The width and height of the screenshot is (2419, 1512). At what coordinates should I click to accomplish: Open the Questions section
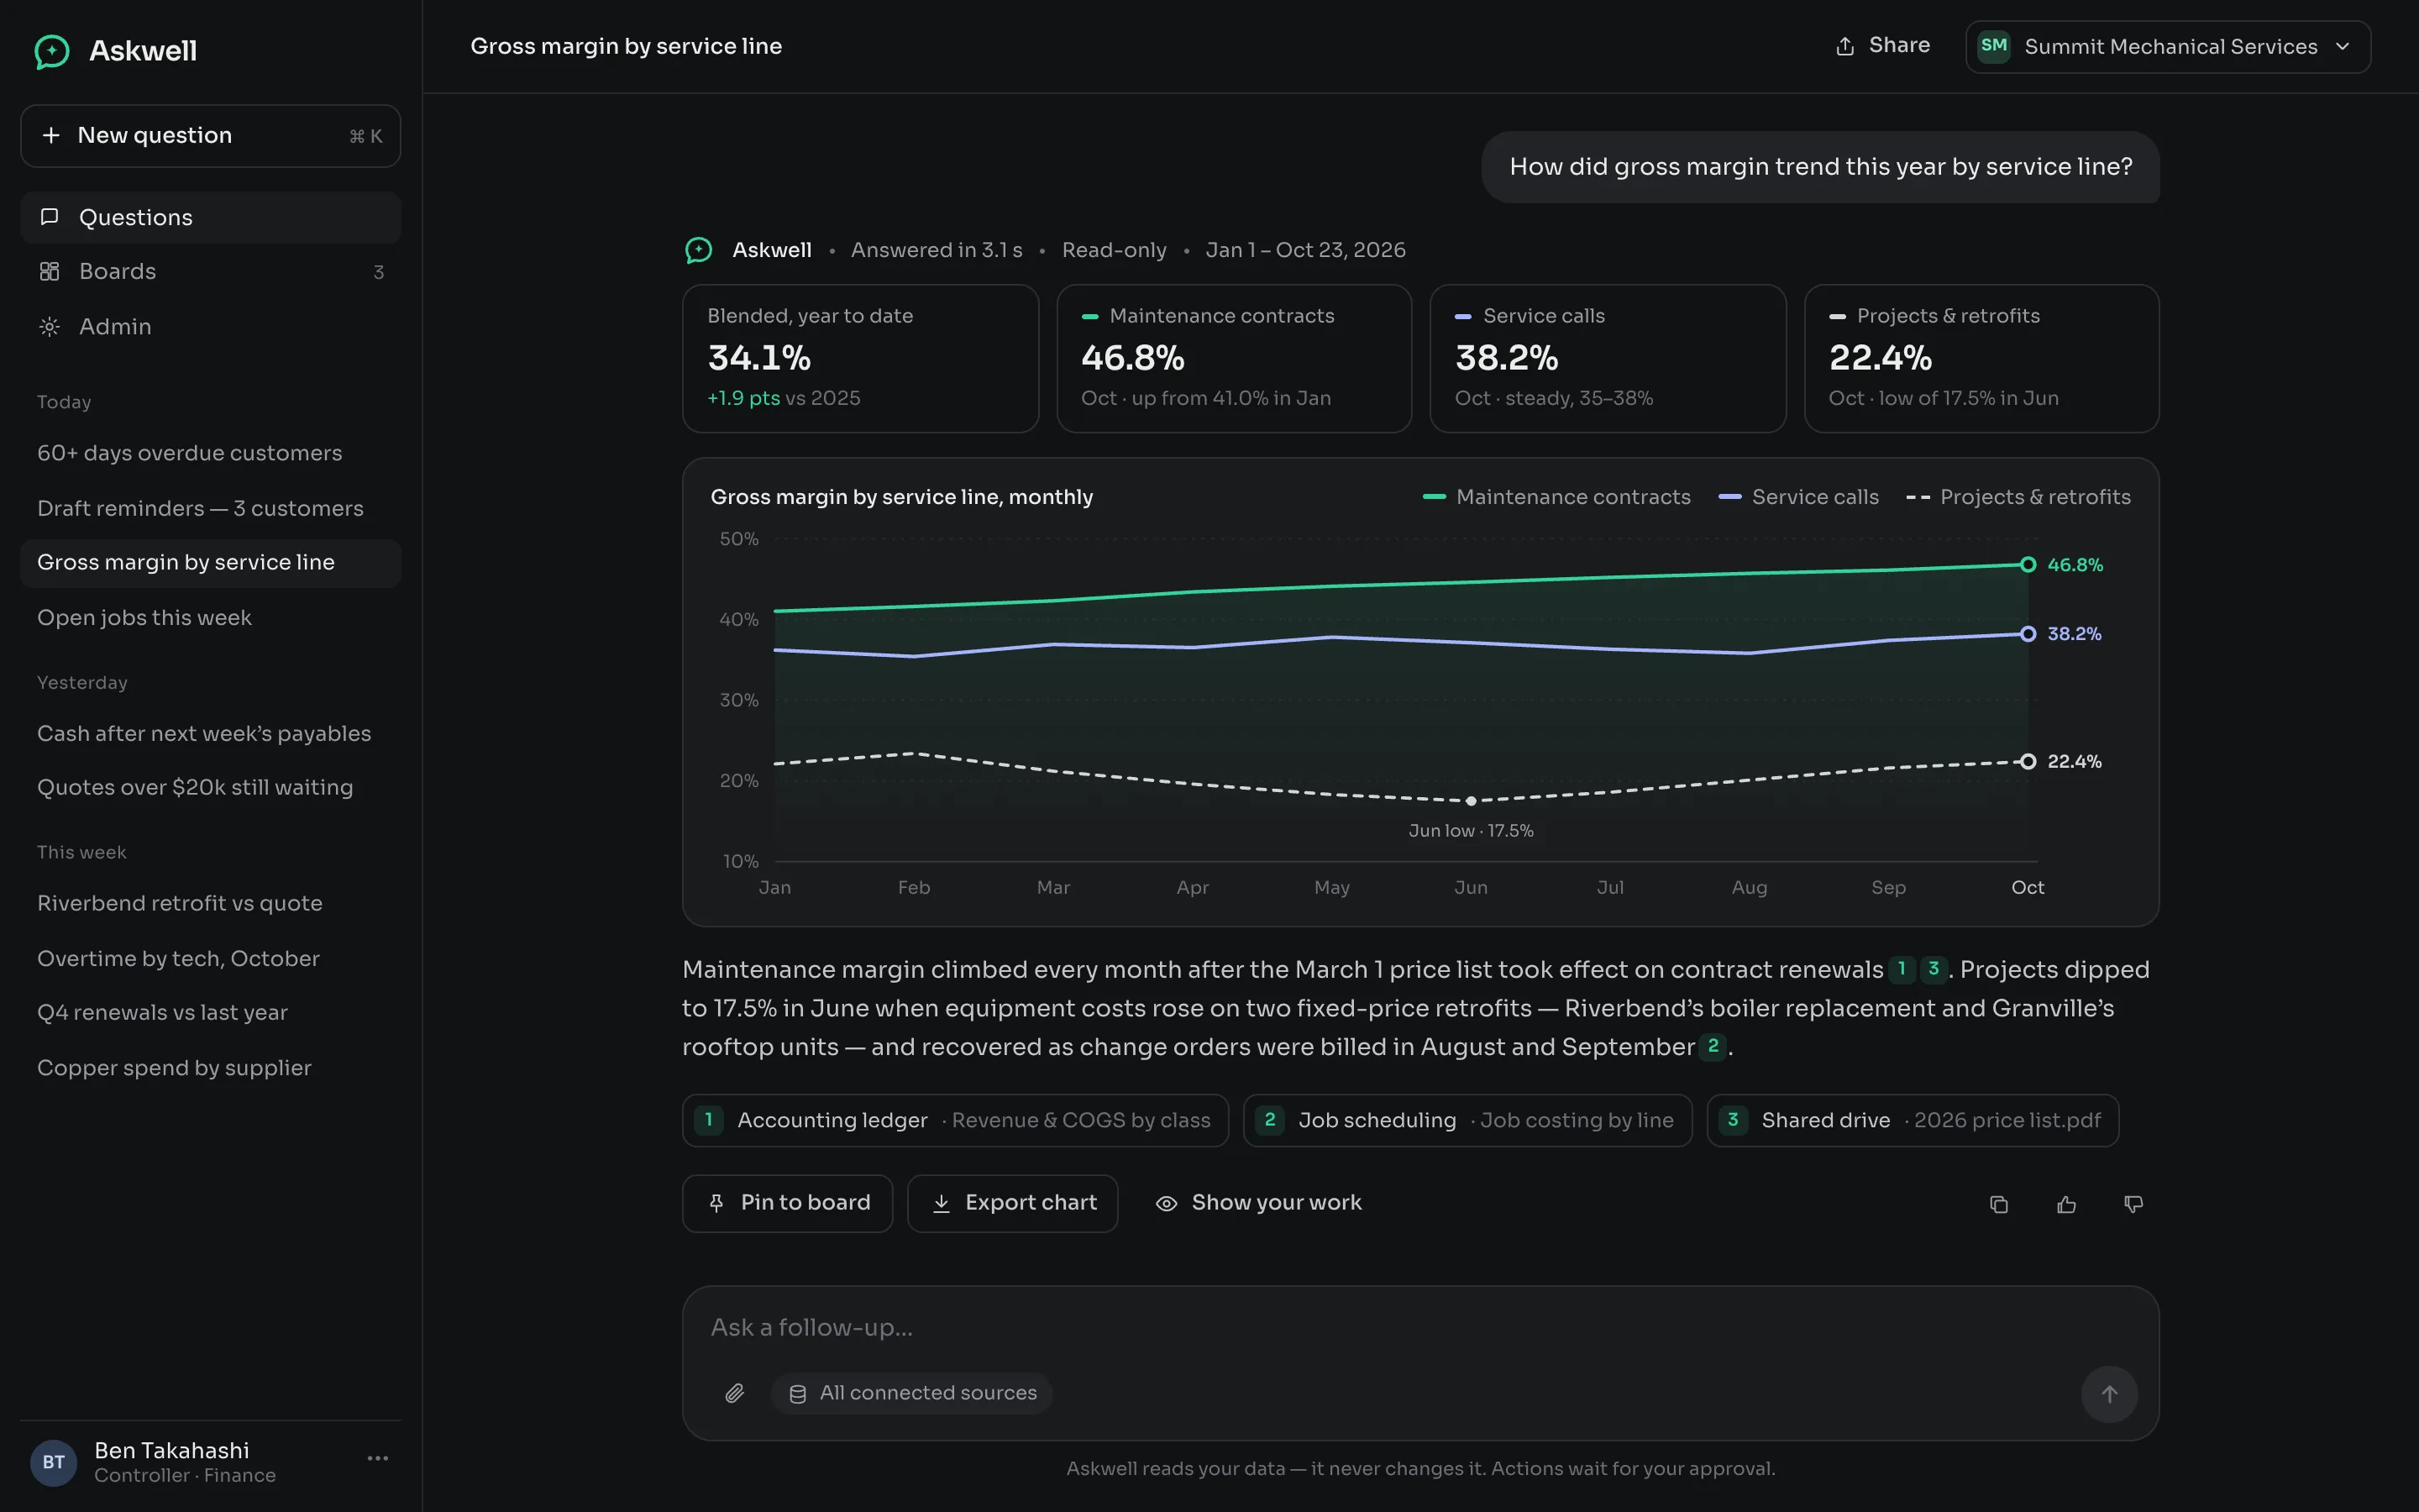coord(210,217)
